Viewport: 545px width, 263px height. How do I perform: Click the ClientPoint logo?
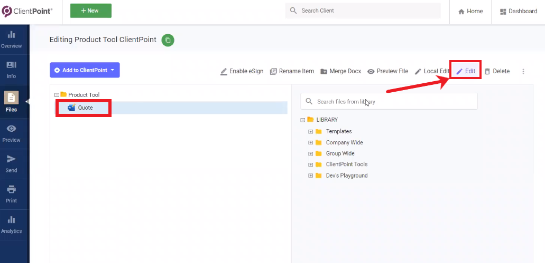coord(27,11)
